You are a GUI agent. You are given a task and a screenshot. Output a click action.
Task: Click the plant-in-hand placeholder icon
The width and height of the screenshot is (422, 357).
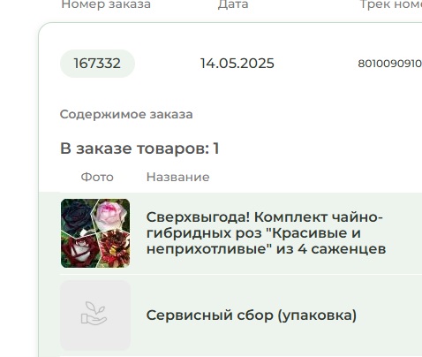coord(94,313)
